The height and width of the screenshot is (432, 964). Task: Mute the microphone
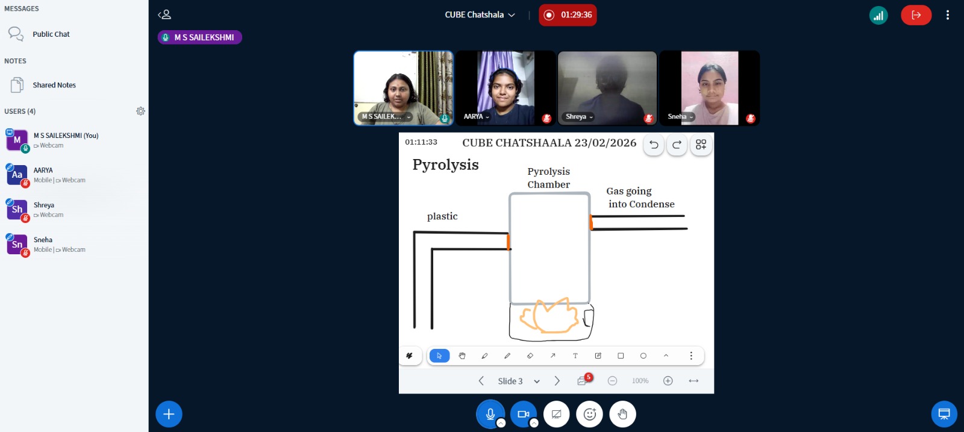click(x=490, y=414)
